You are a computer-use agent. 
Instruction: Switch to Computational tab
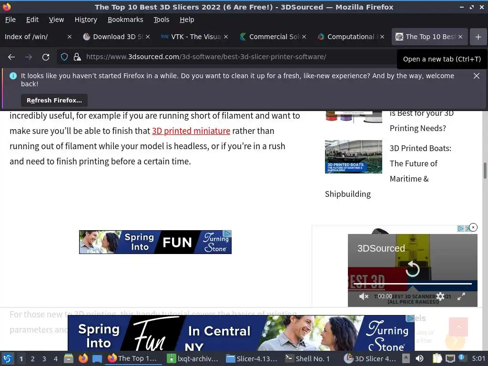tap(347, 37)
